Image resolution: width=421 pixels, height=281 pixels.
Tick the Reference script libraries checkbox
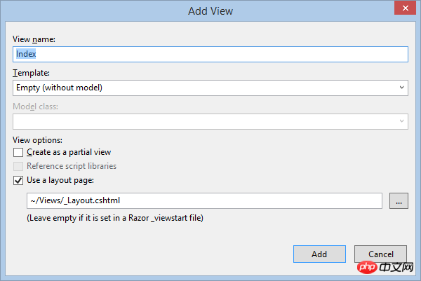coord(18,166)
